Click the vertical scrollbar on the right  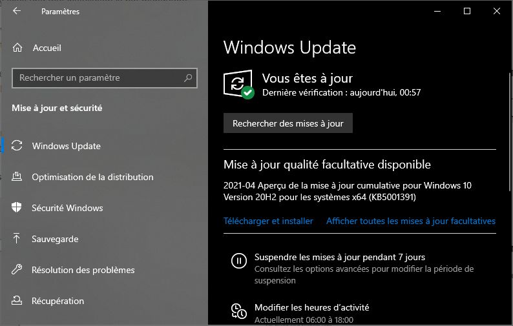coord(510,132)
